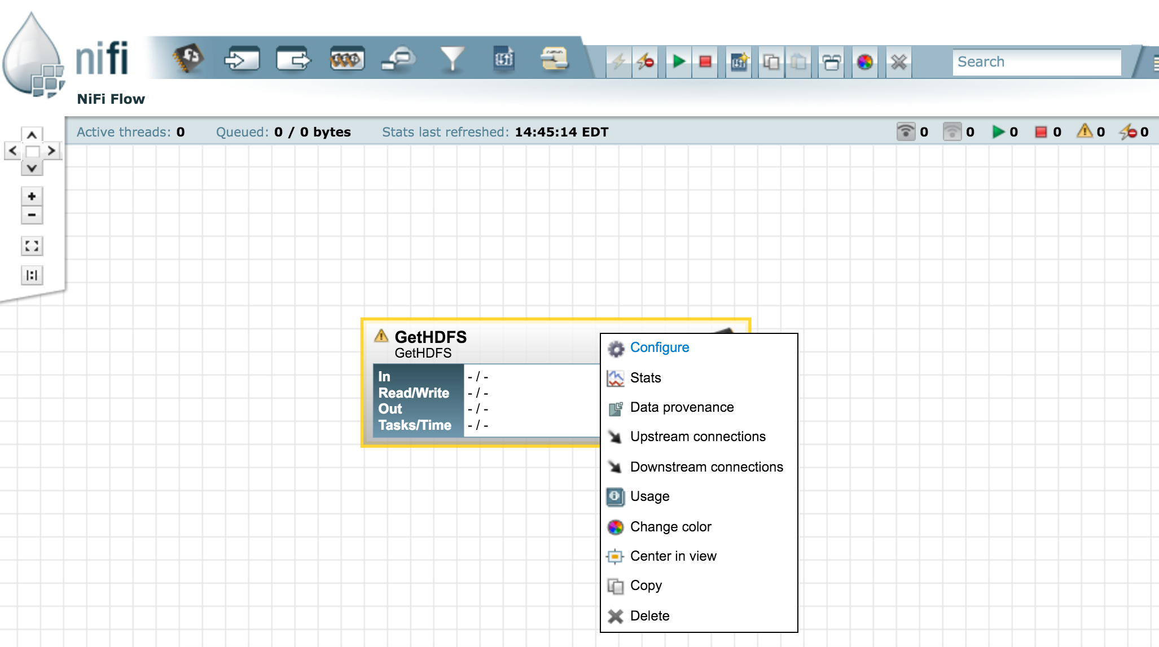Click Upstream connections menu entry

point(697,437)
